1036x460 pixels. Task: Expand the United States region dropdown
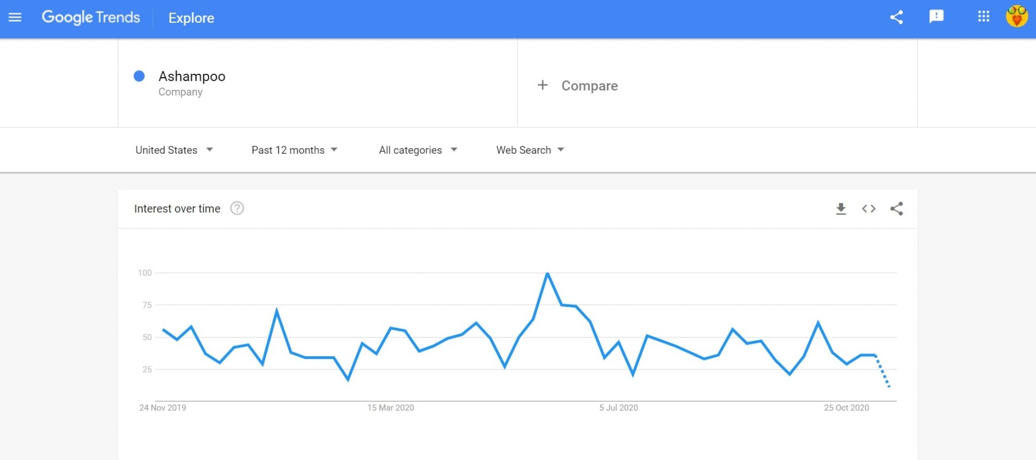[x=174, y=150]
